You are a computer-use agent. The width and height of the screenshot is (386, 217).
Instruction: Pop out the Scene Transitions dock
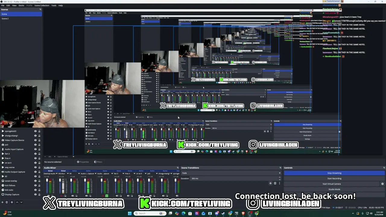tap(280, 168)
